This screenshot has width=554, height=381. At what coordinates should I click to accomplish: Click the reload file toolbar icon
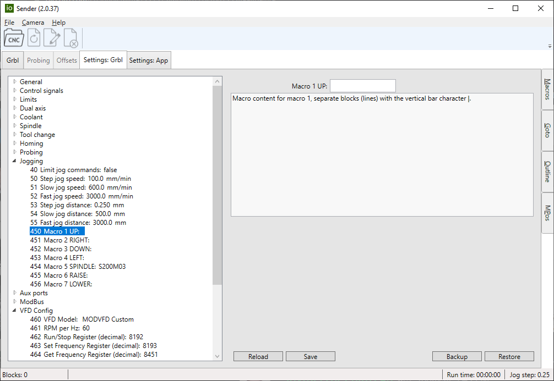click(x=34, y=38)
